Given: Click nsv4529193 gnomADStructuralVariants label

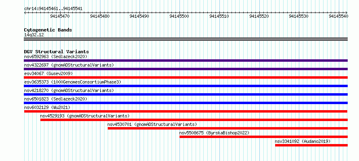Looking at the screenshot, I should point(85,116).
